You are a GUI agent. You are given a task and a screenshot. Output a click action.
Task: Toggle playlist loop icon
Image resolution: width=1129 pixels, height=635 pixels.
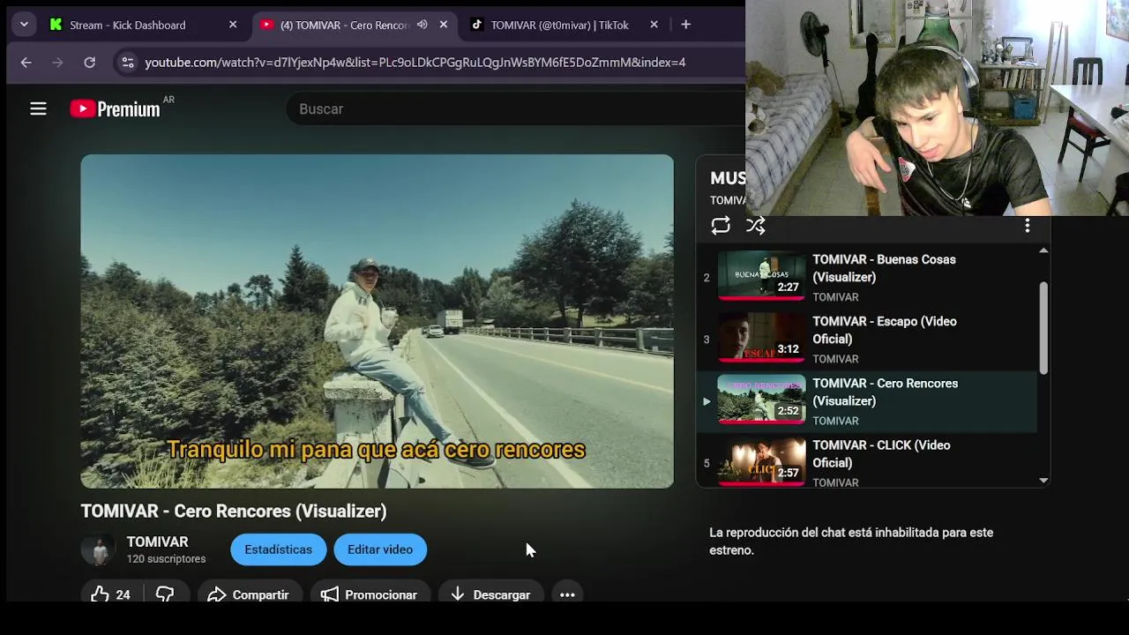[721, 225]
